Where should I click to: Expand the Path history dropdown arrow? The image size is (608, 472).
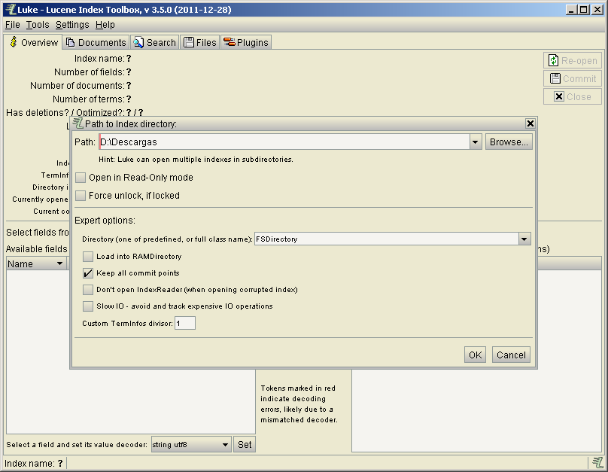[x=475, y=142]
